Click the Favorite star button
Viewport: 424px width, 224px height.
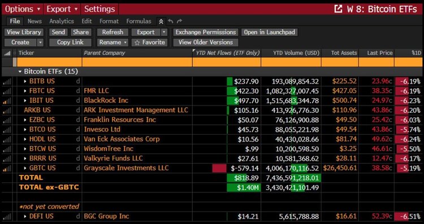click(x=150, y=42)
